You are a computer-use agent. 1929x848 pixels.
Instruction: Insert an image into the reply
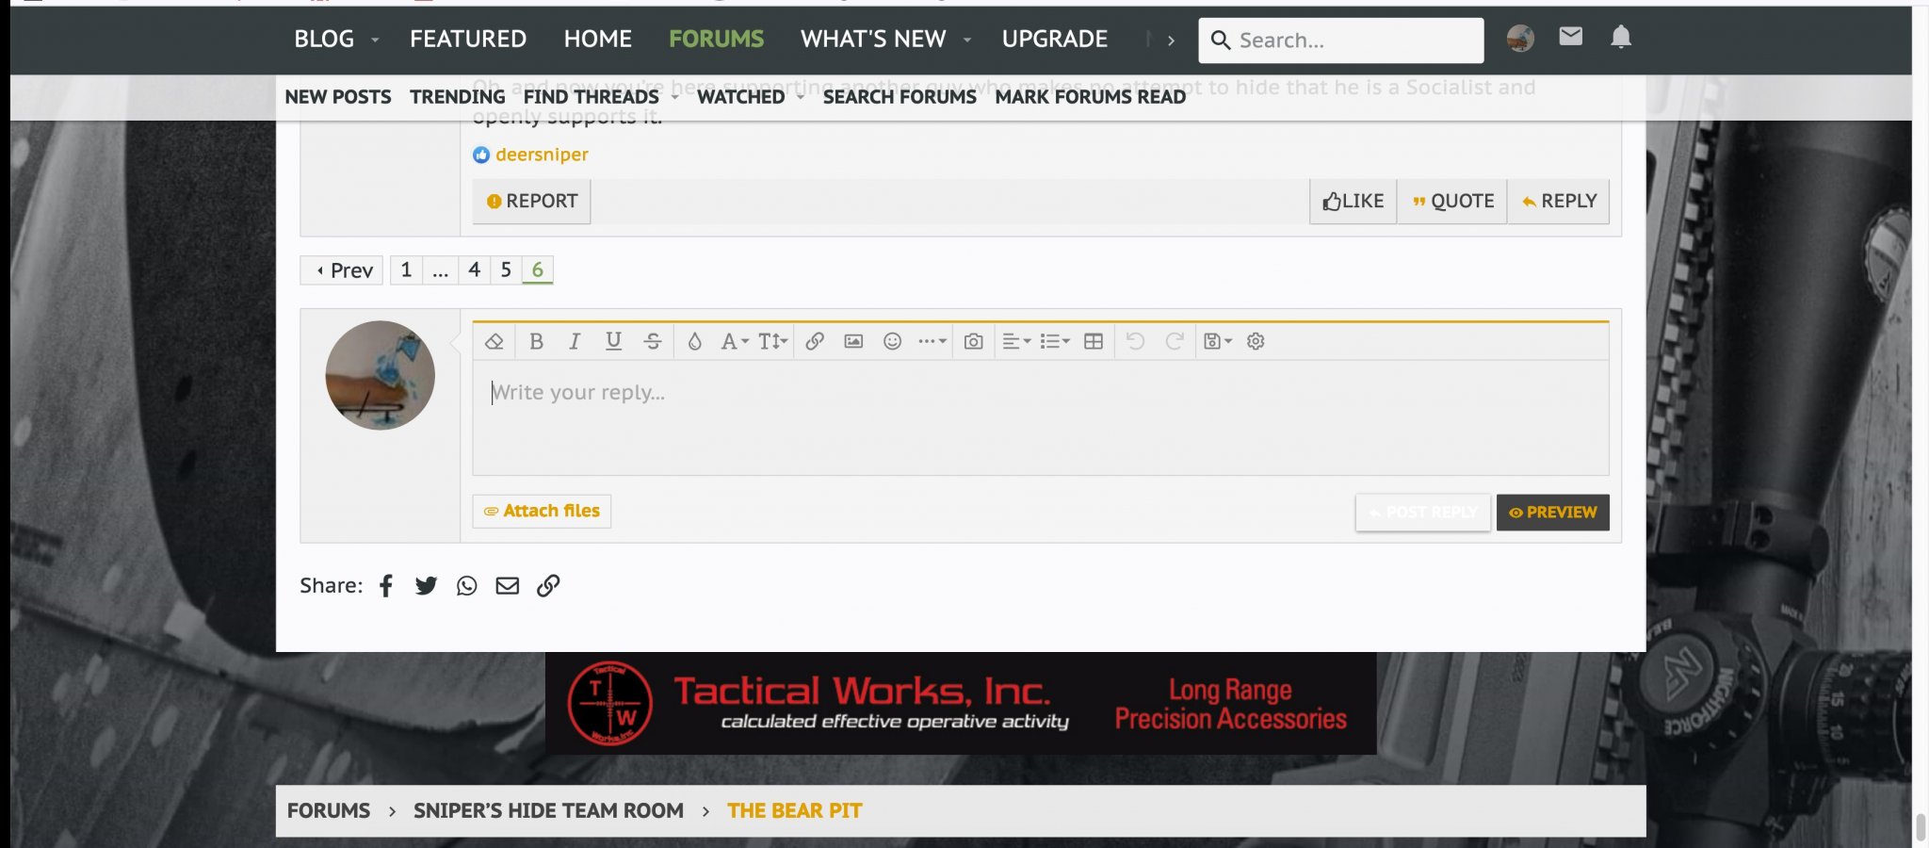[853, 341]
